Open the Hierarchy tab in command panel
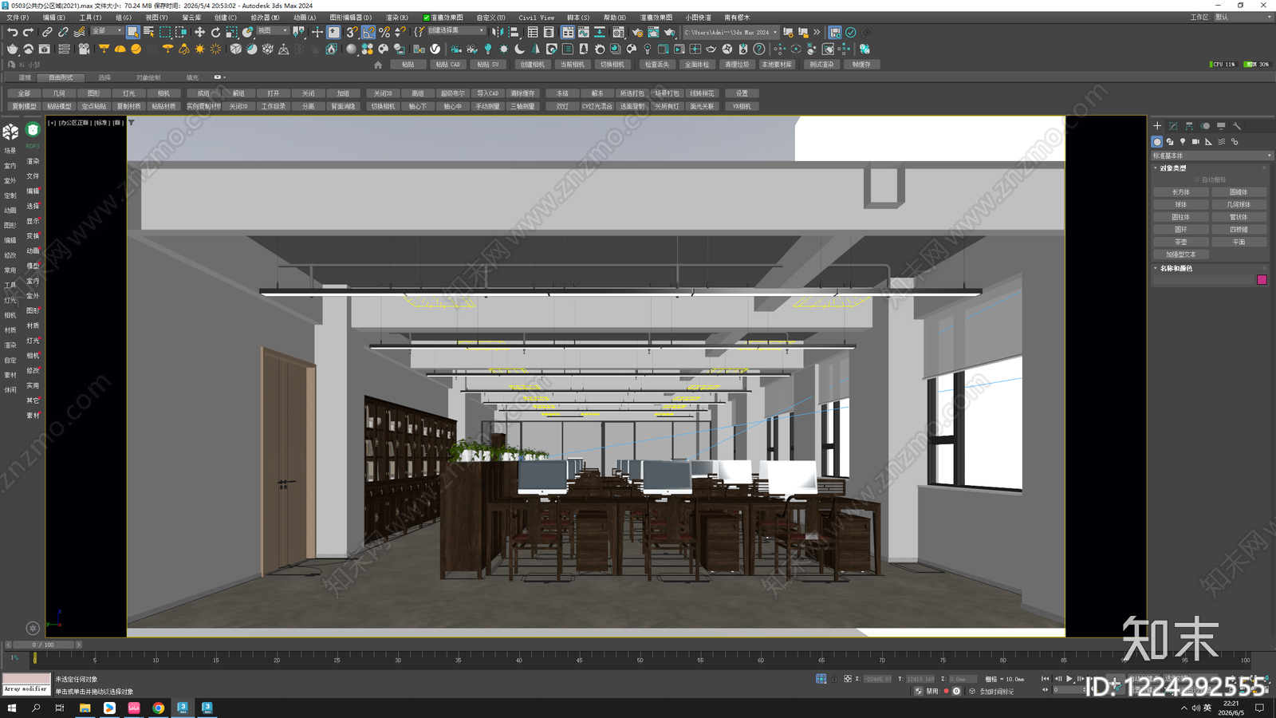 (1189, 126)
